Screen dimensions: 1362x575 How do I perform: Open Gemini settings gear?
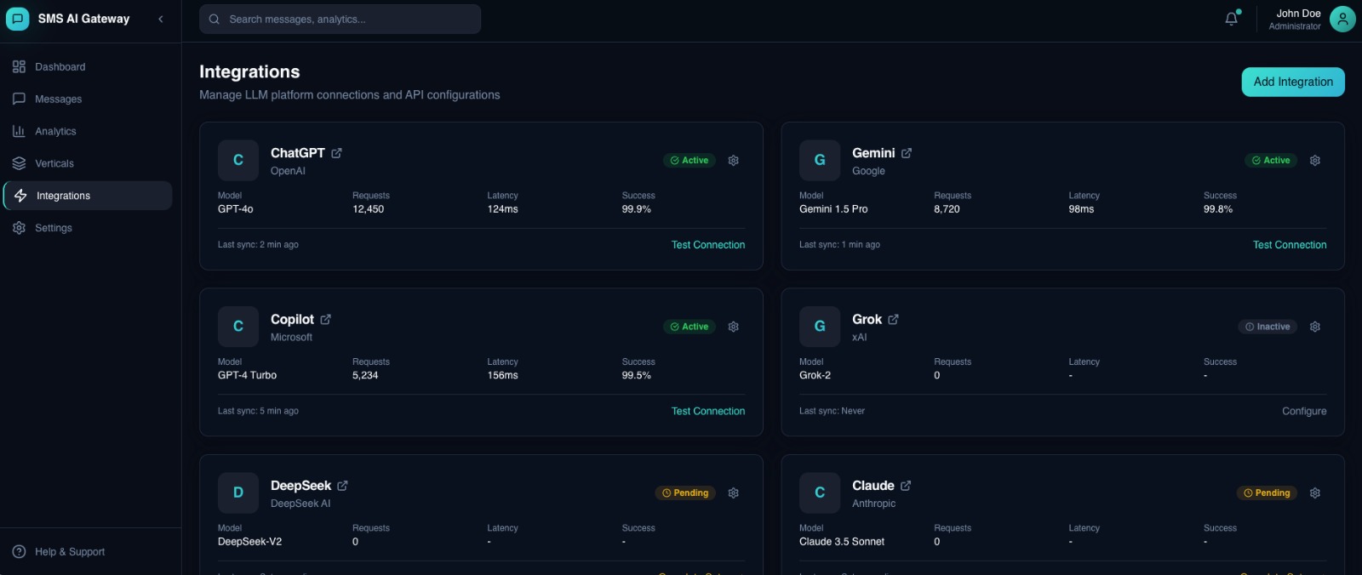tap(1315, 161)
